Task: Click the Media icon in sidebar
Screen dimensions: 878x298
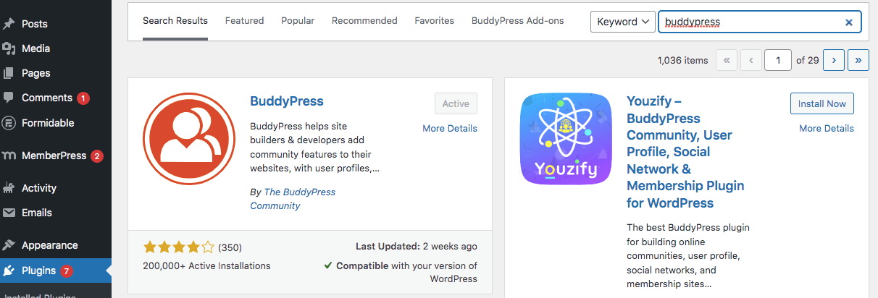Action: [x=9, y=48]
